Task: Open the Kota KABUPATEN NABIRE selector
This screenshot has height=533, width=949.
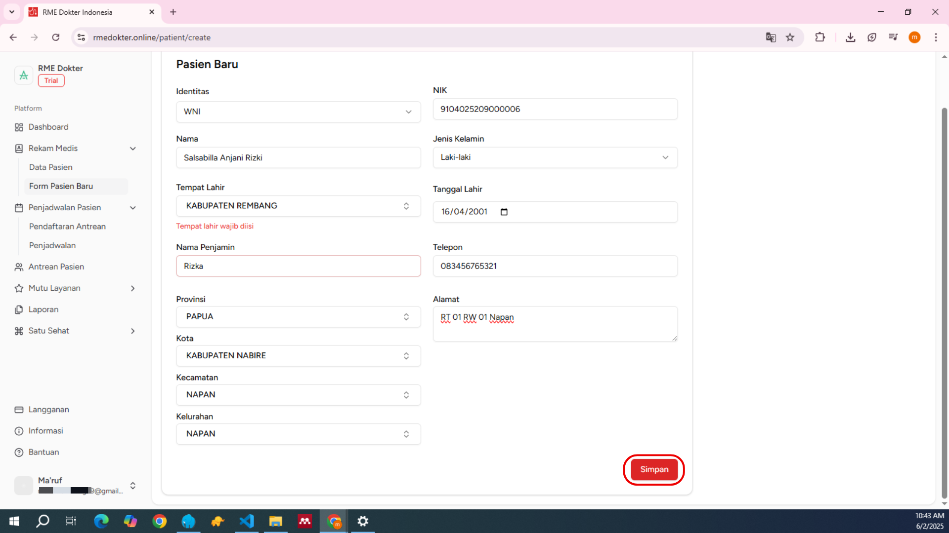Action: pyautogui.click(x=298, y=355)
